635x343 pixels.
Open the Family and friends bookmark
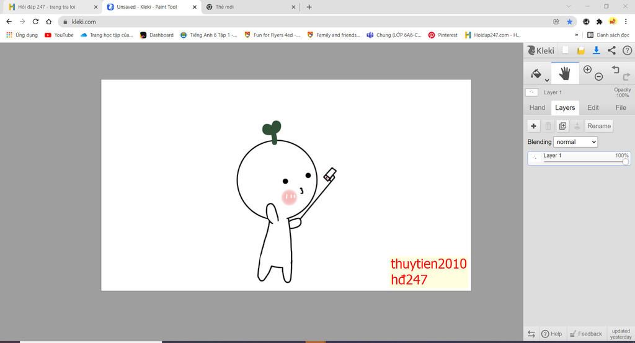click(x=334, y=35)
